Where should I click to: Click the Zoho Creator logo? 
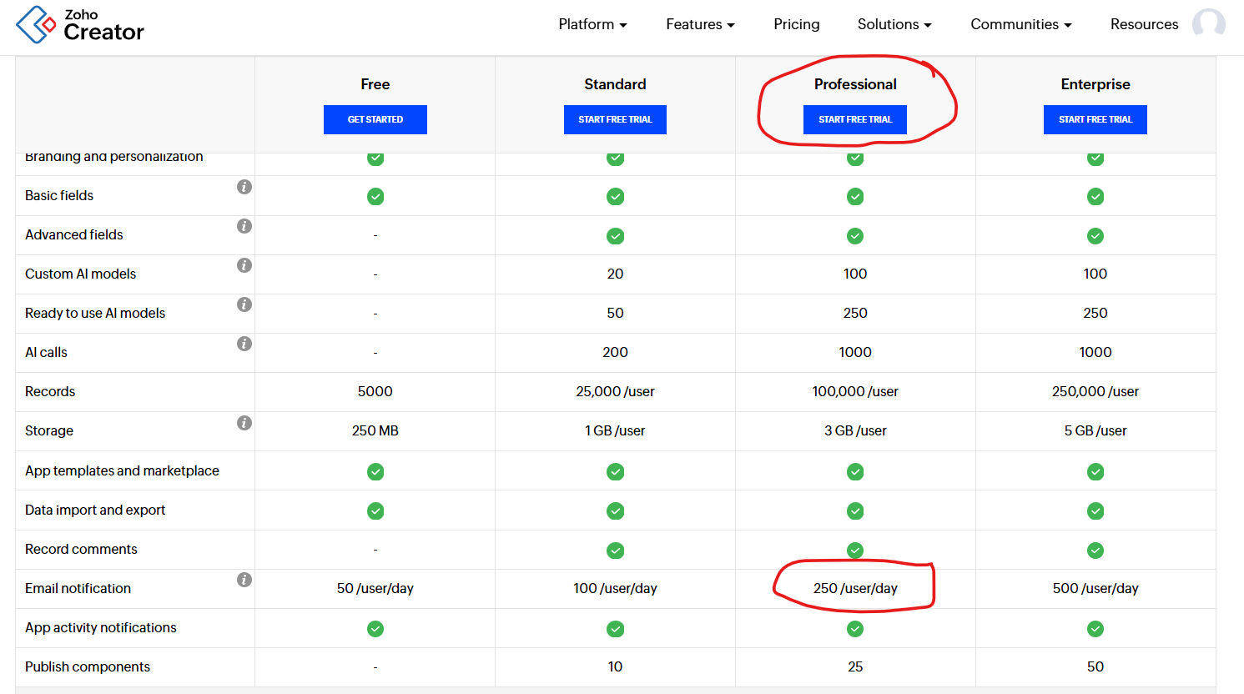tap(80, 25)
